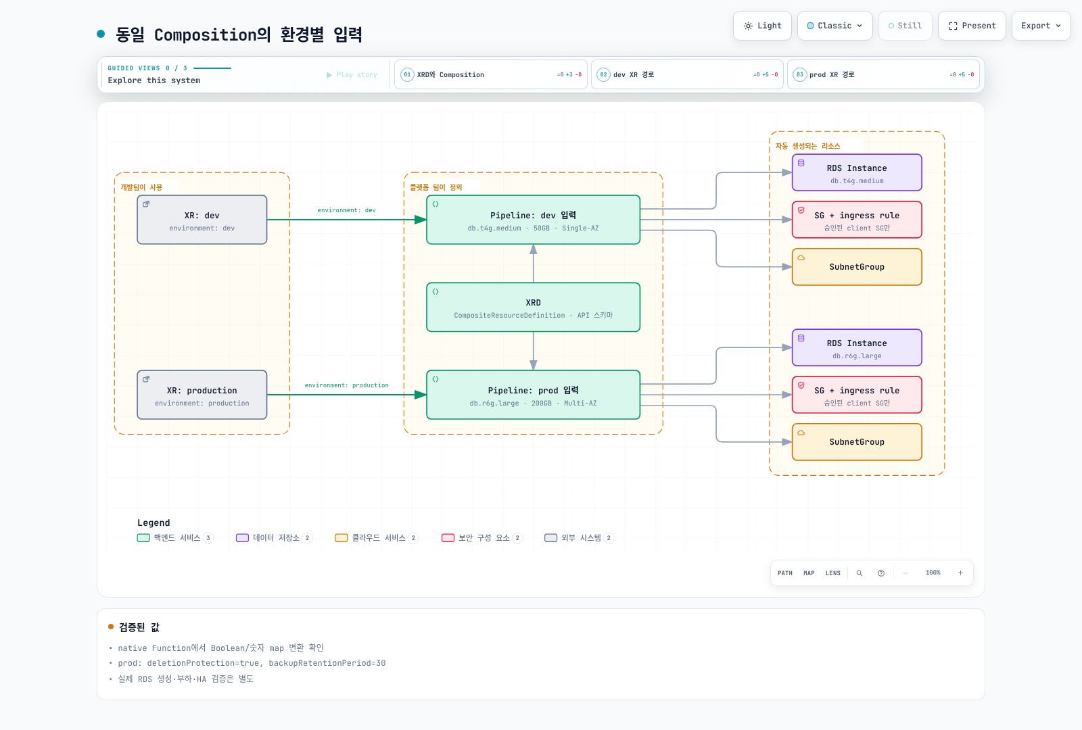Screen dimensions: 1082x730
Task: Toggle the Still animation option
Action: tap(905, 26)
